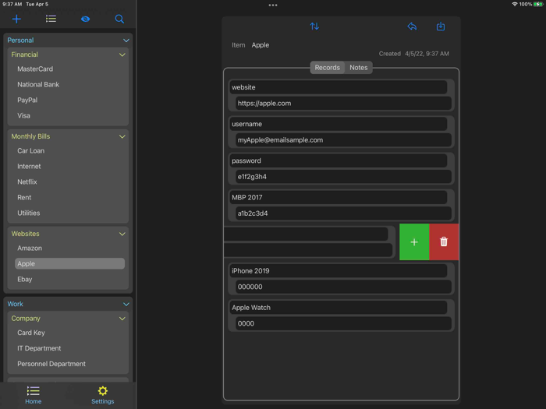Click the sort up-down arrows icon
546x409 pixels.
pos(314,26)
